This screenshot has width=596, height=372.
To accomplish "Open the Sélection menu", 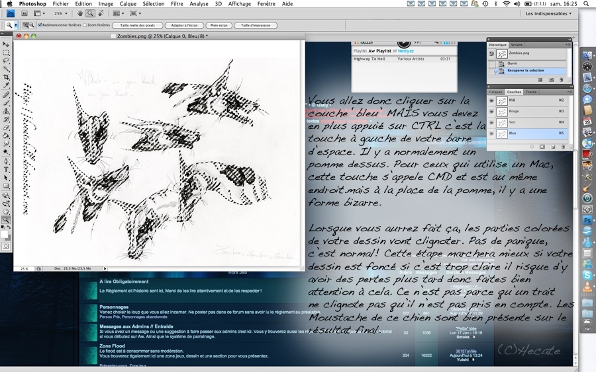I will [154, 4].
